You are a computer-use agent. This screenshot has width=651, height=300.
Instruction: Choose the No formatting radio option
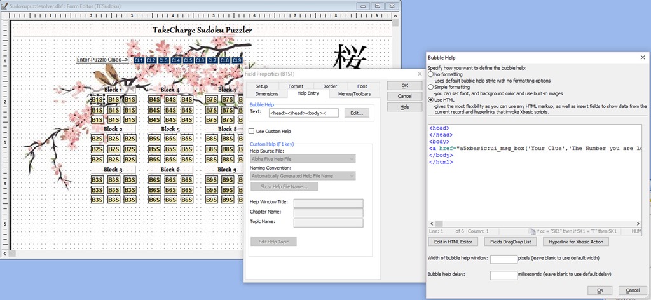point(431,74)
